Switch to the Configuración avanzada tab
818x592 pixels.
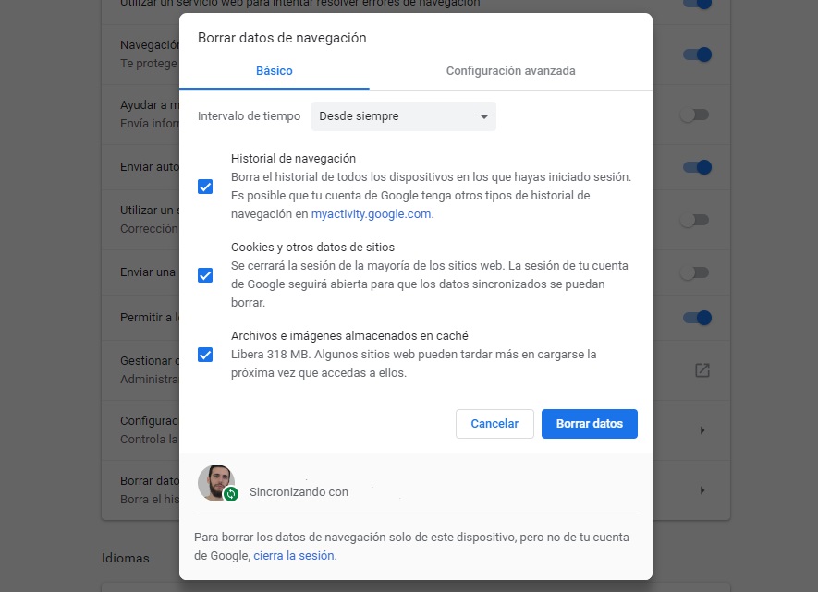click(x=510, y=70)
